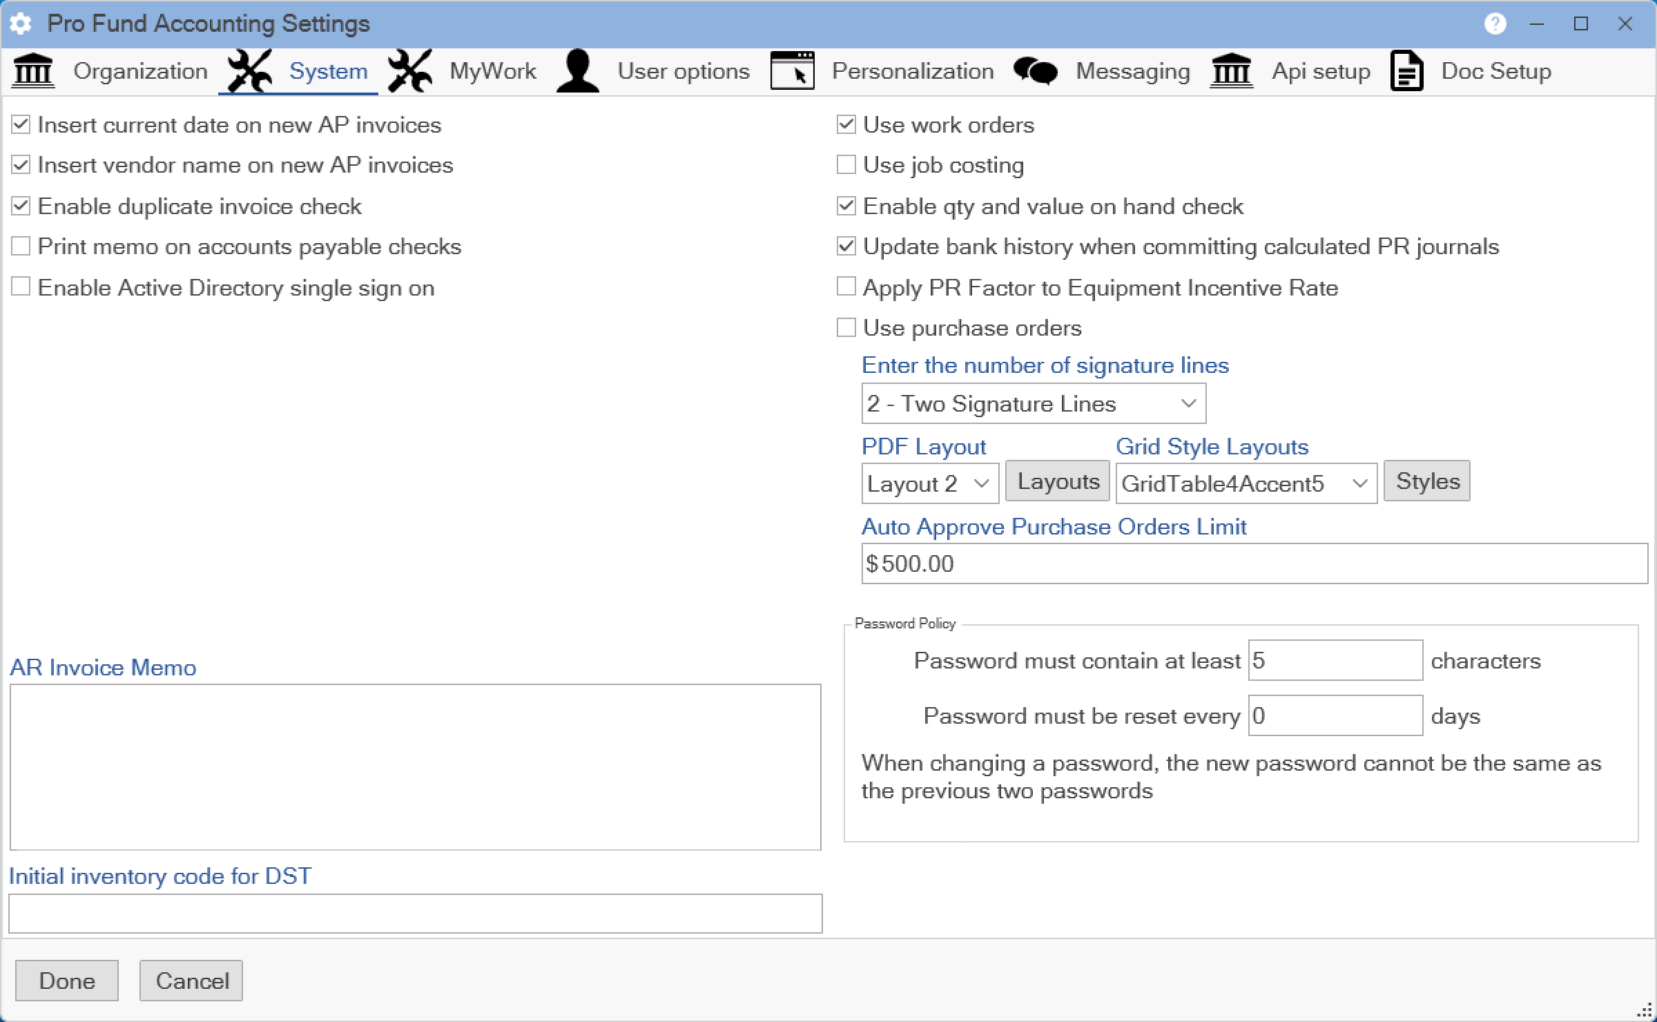The height and width of the screenshot is (1022, 1657).
Task: Click the Personalization window cursor icon
Action: [x=792, y=71]
